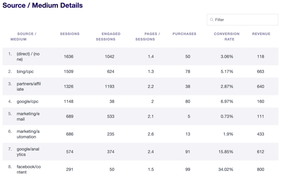Click purchases value 80
The height and width of the screenshot is (177, 281).
[188, 101]
